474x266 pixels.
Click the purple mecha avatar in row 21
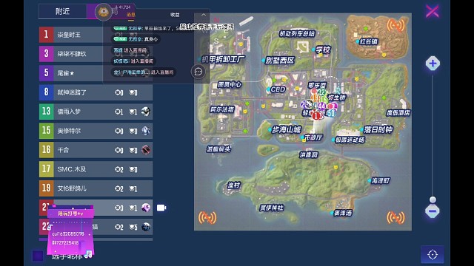pyautogui.click(x=146, y=208)
